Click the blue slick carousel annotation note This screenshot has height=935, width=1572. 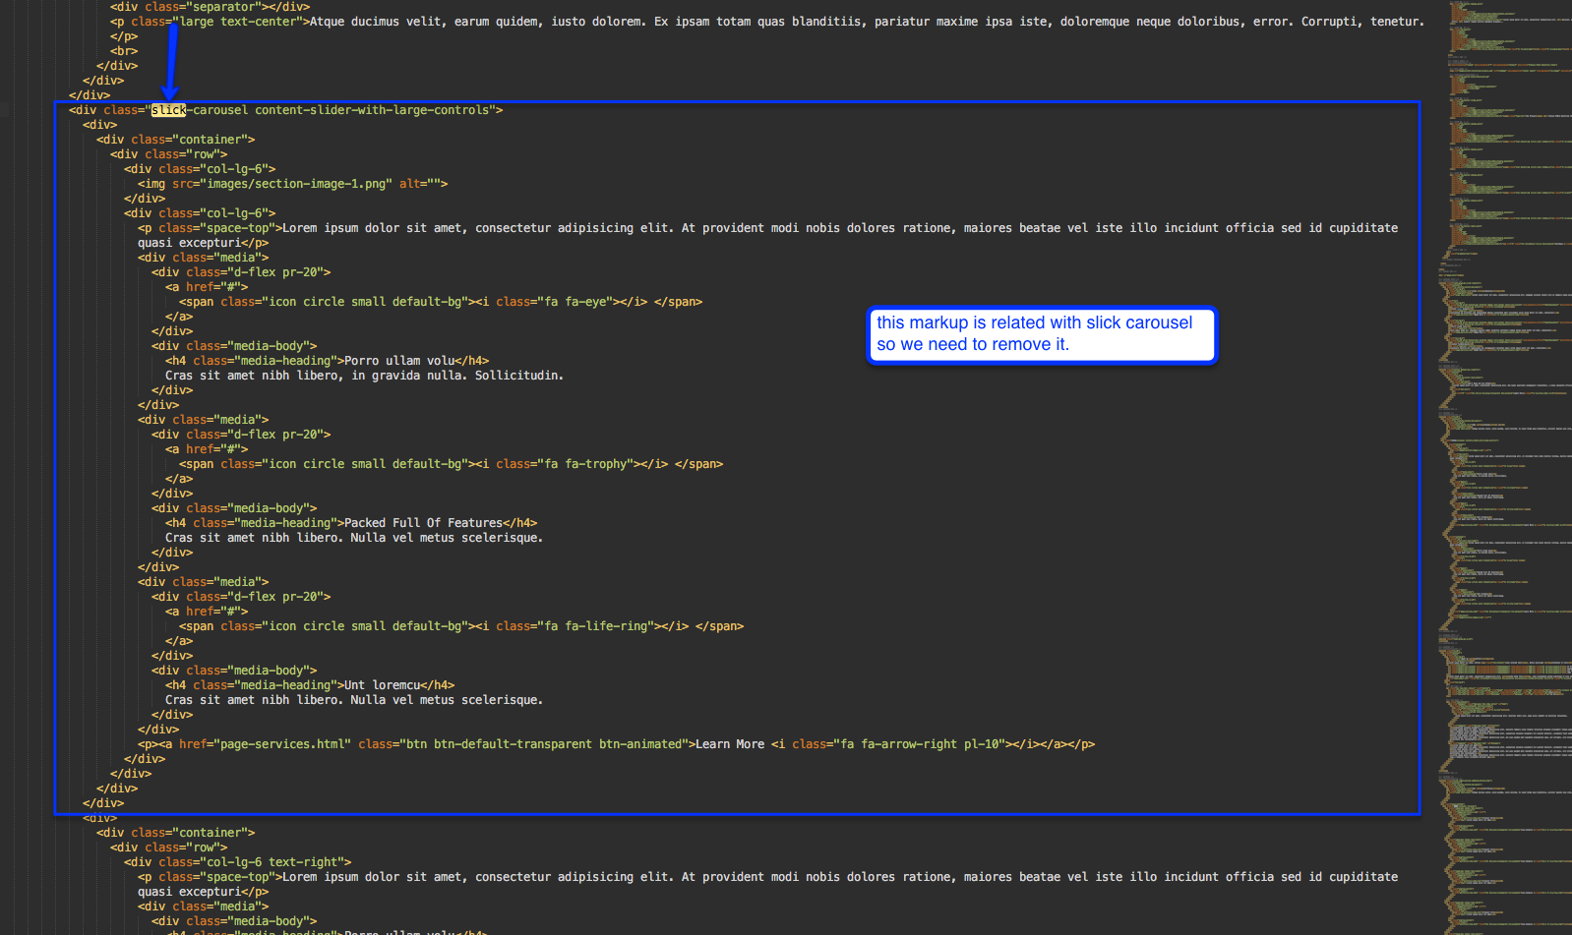click(1041, 334)
